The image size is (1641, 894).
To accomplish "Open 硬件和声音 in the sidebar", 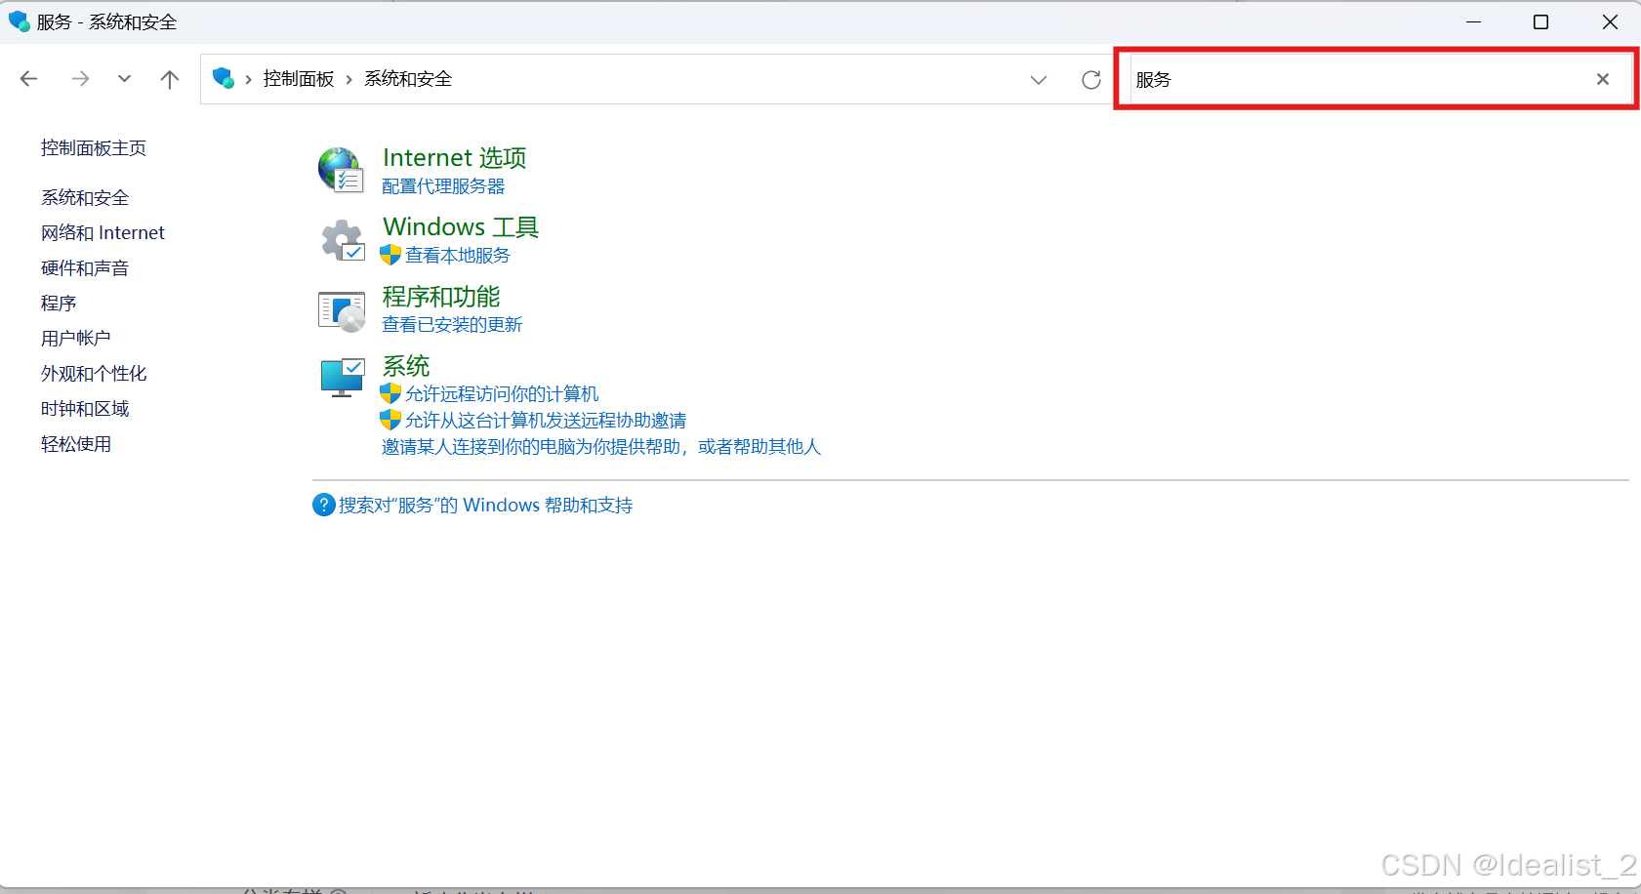I will click(x=85, y=268).
